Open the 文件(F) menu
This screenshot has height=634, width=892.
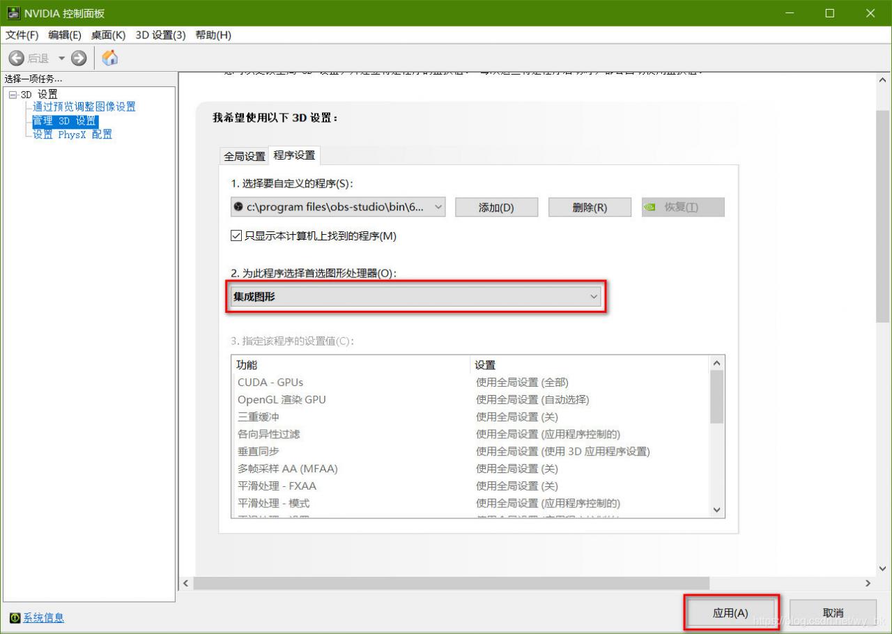point(22,35)
